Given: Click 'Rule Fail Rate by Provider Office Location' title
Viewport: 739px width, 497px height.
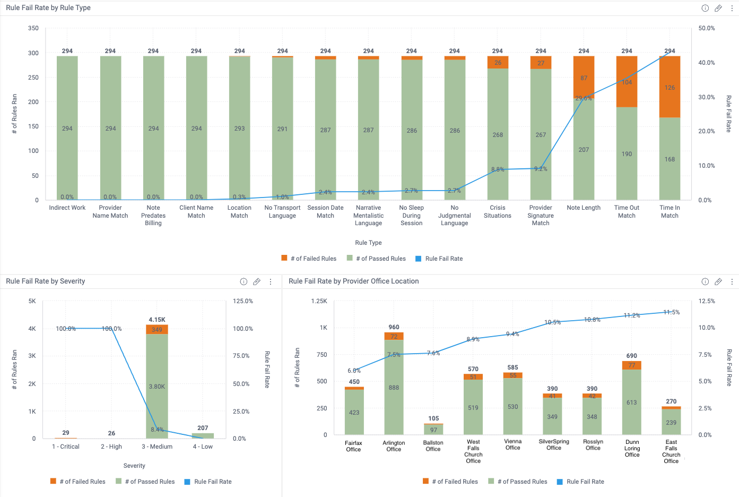Looking at the screenshot, I should tap(354, 281).
